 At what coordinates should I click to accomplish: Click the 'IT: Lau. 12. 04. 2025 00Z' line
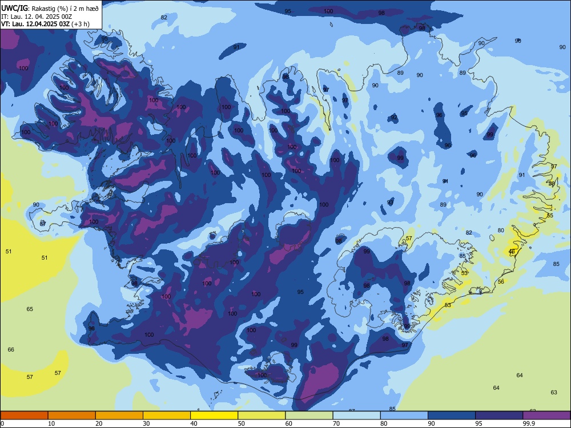tap(37, 17)
